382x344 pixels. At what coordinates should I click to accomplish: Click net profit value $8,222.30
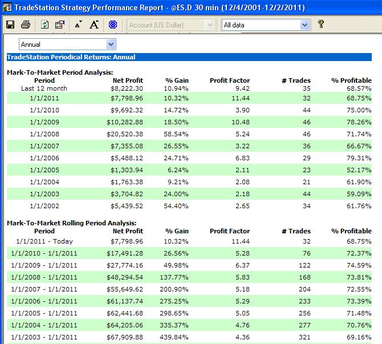coord(127,88)
